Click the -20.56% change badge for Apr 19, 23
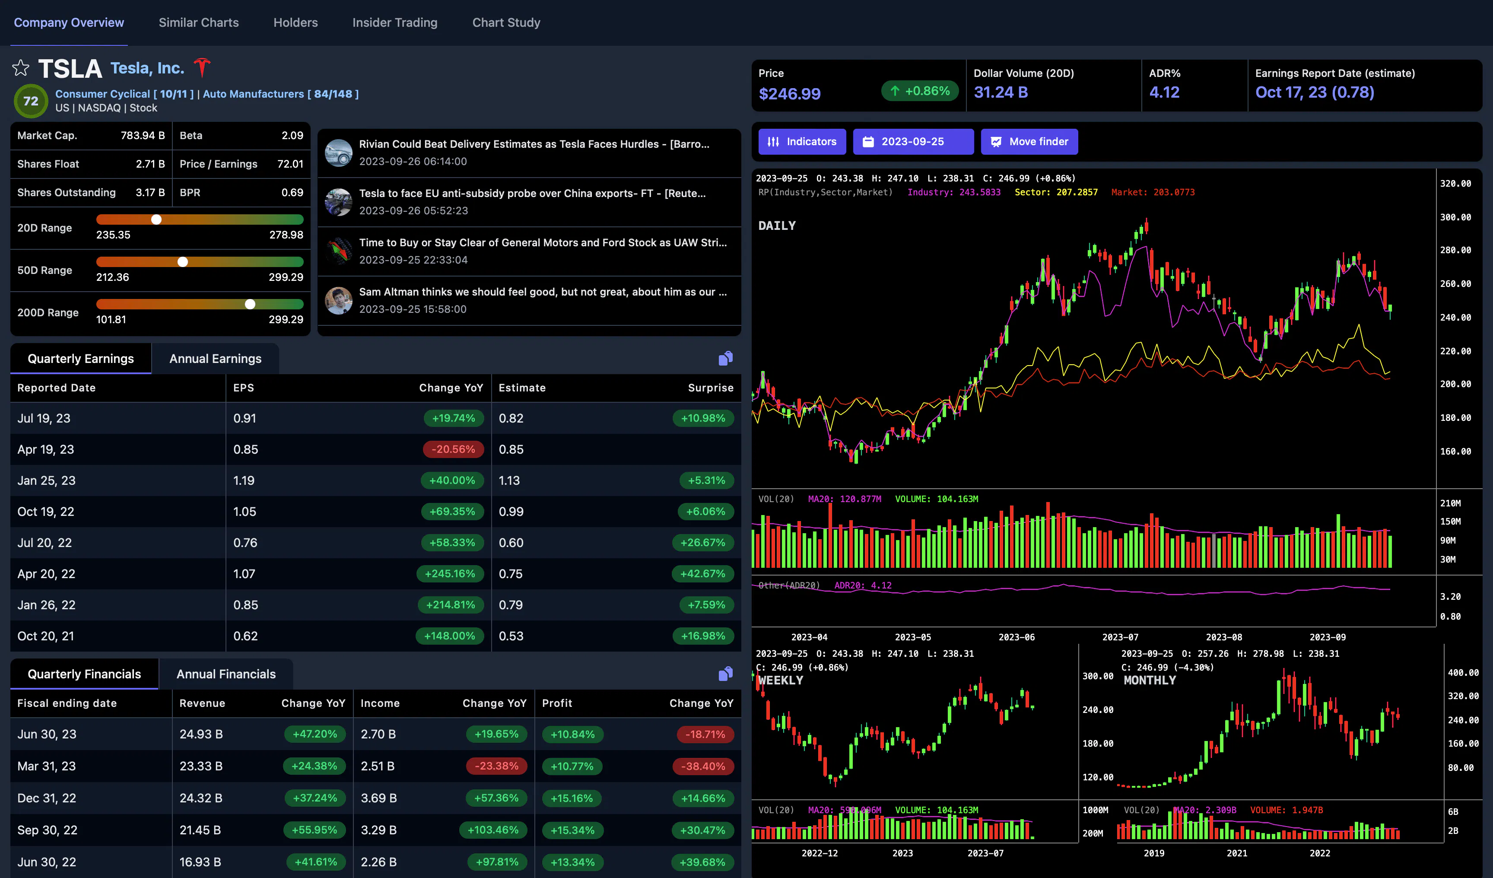This screenshot has width=1493, height=878. [x=453, y=449]
